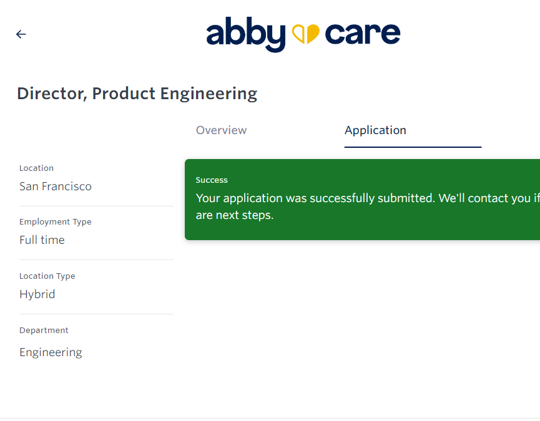Select the Hybrid location type value

pyautogui.click(x=37, y=294)
